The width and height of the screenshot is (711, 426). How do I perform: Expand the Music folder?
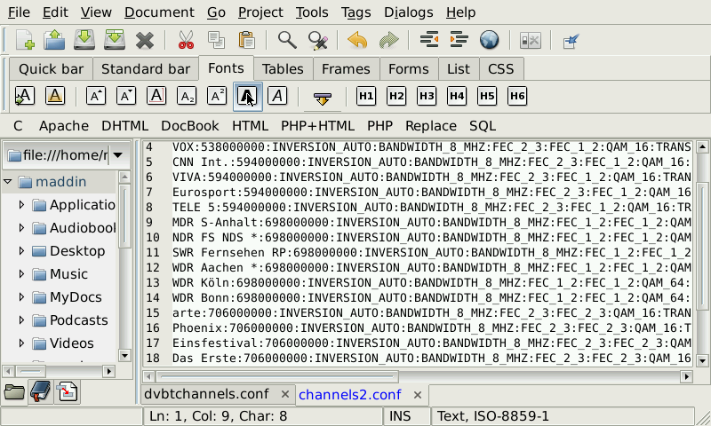20,274
